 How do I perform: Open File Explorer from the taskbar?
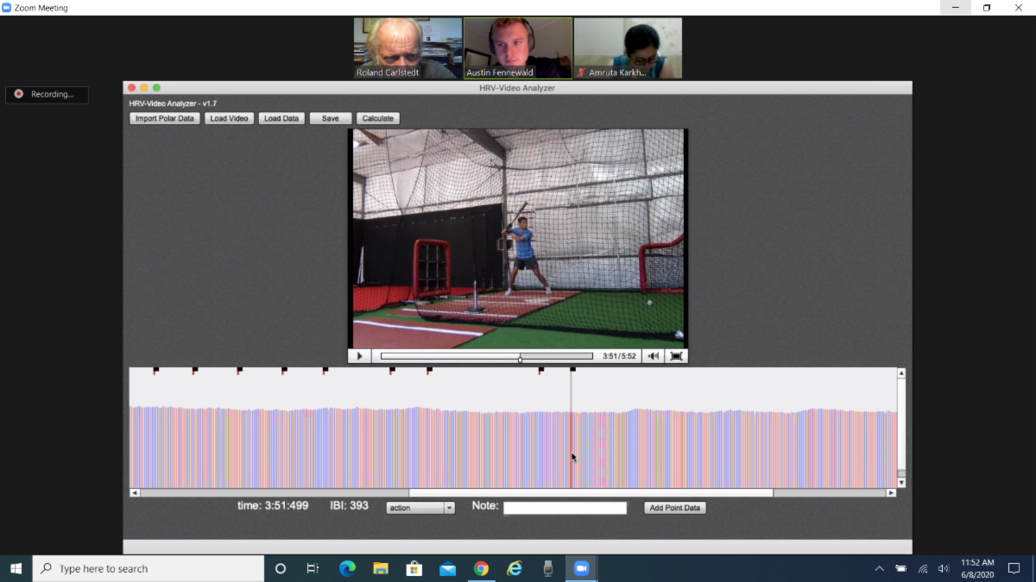tap(381, 568)
